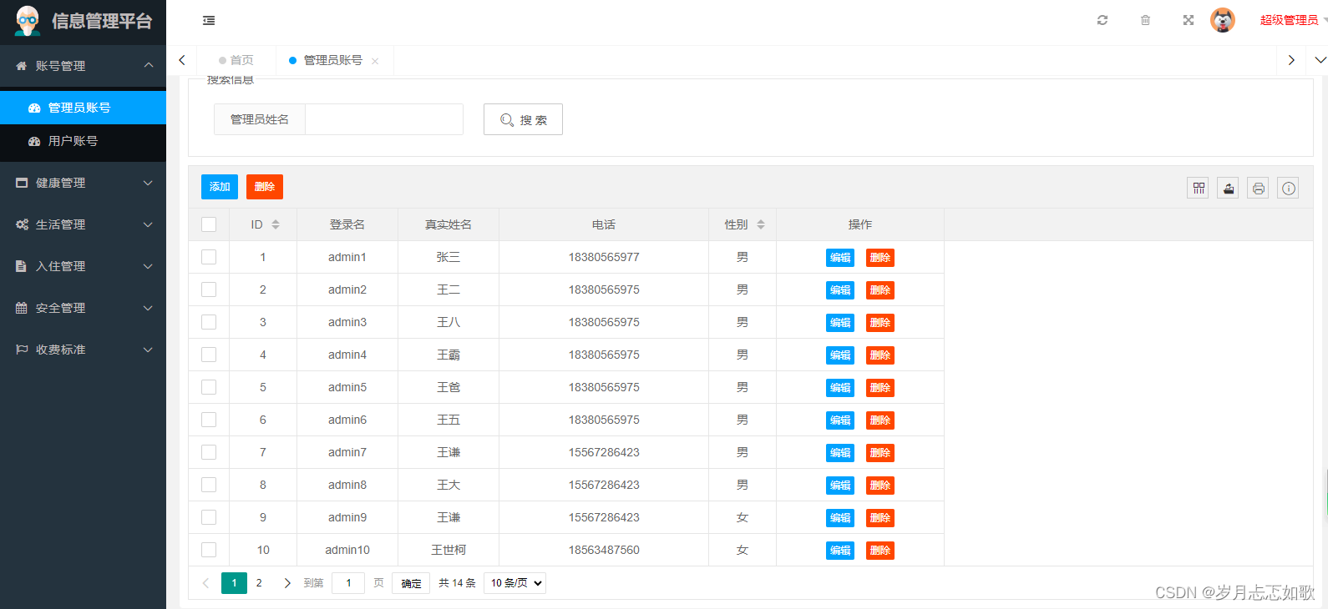Expand the 安全管理 menu group
The image size is (1328, 609).
point(83,308)
